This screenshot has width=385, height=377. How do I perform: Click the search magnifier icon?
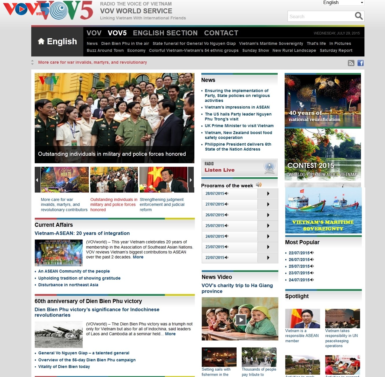coord(359,16)
